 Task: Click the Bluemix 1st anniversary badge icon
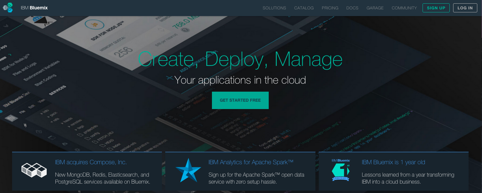pos(341,170)
